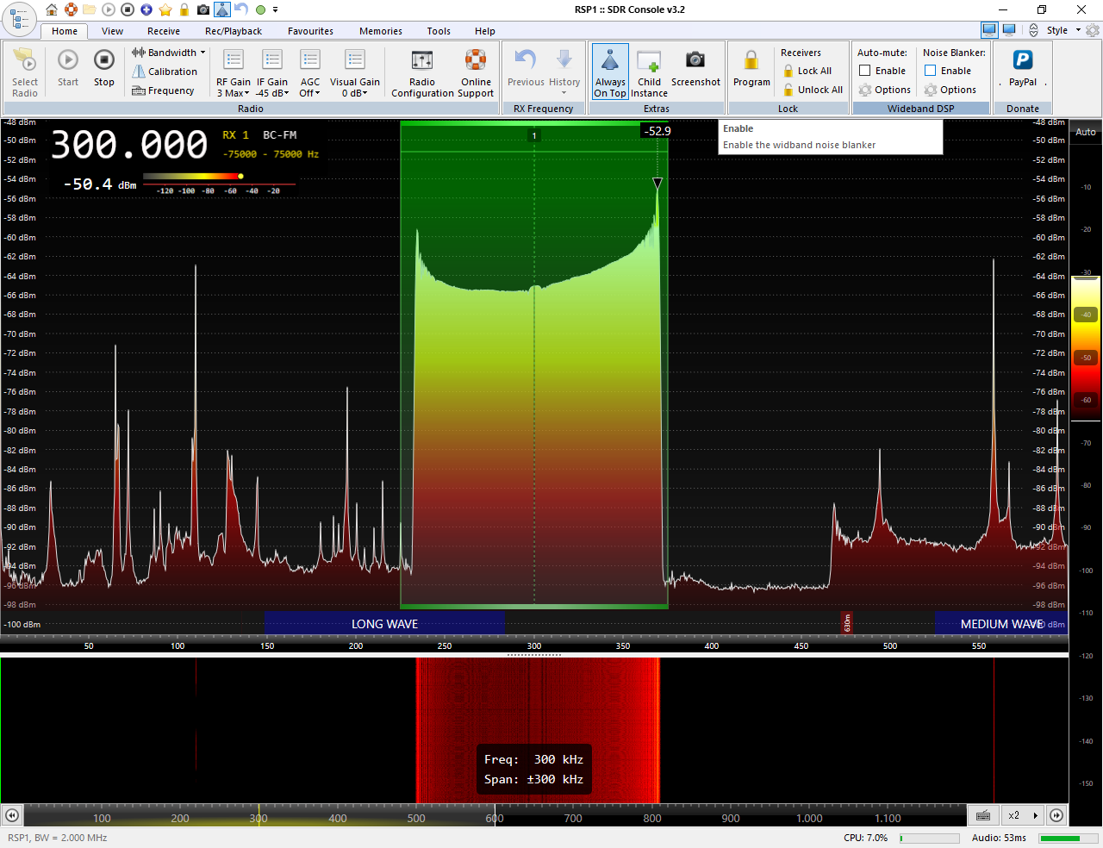This screenshot has width=1103, height=848.
Task: Enable the Auto-mute checkbox
Action: [x=865, y=71]
